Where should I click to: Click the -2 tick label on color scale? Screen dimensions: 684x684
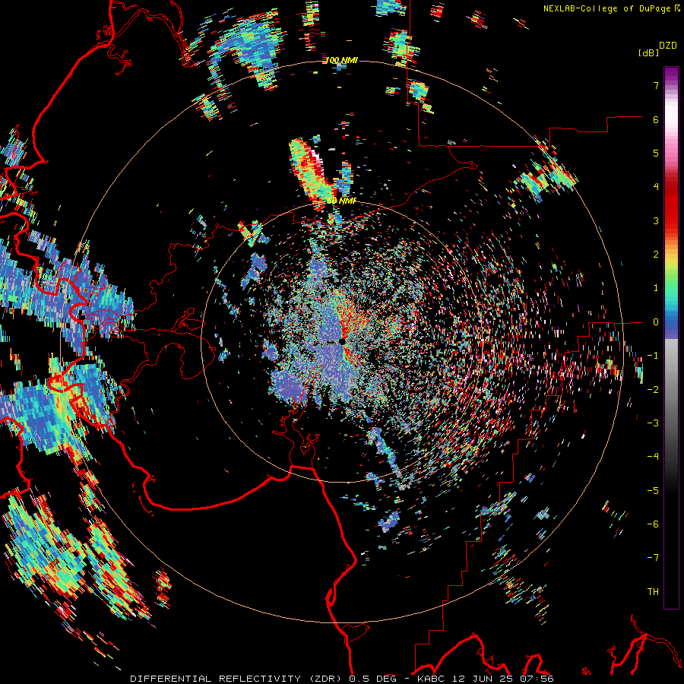point(653,390)
